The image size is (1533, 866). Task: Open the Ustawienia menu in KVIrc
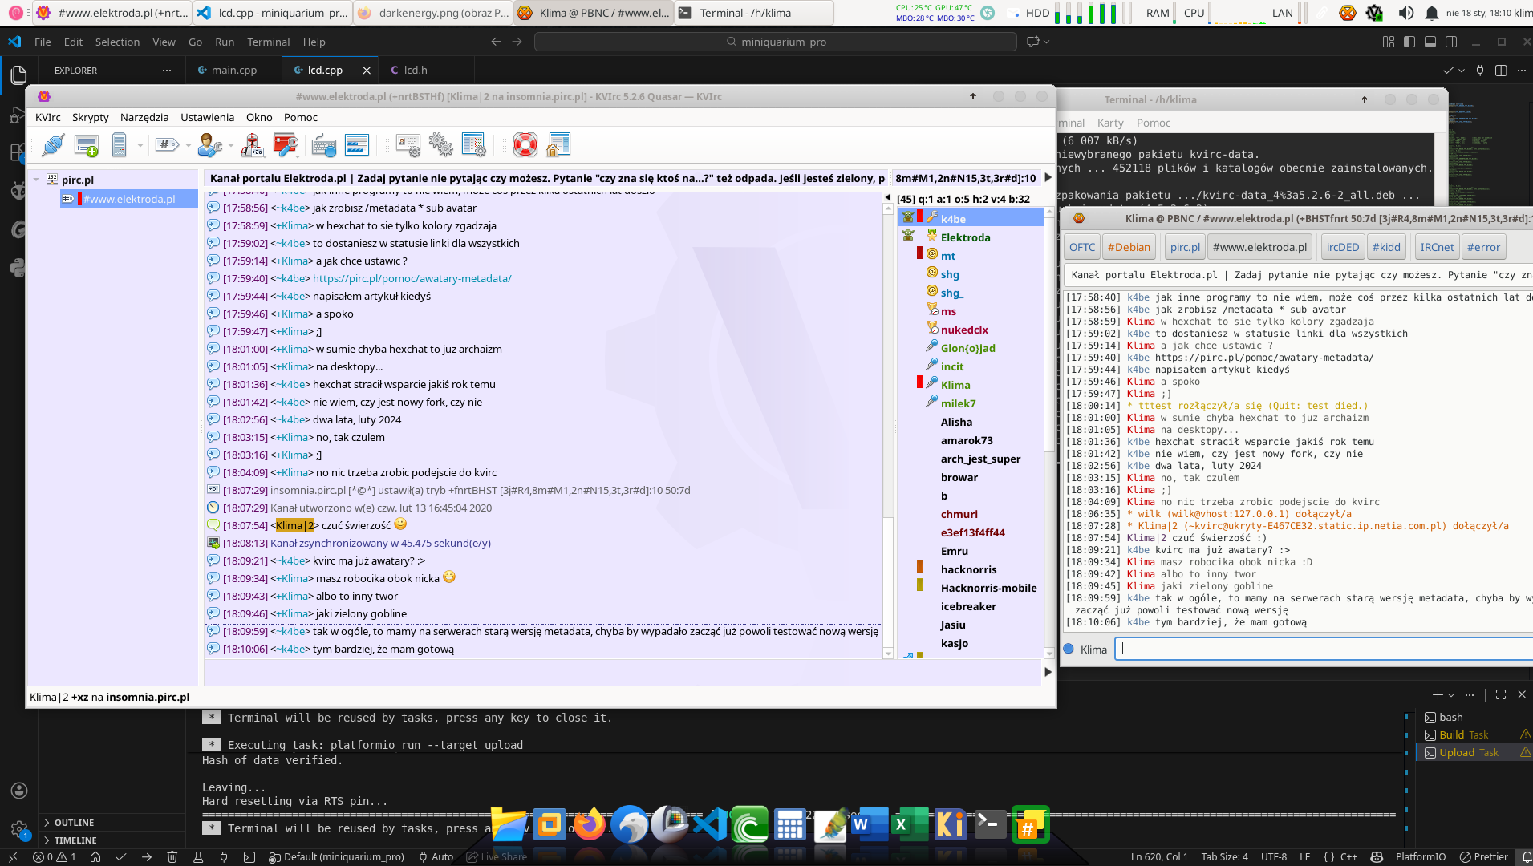[207, 117]
